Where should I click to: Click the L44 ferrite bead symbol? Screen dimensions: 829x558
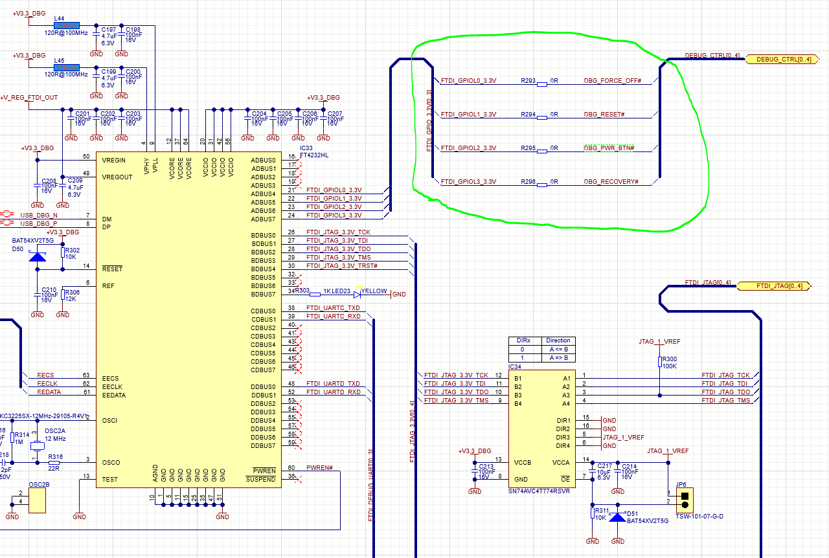click(x=67, y=25)
